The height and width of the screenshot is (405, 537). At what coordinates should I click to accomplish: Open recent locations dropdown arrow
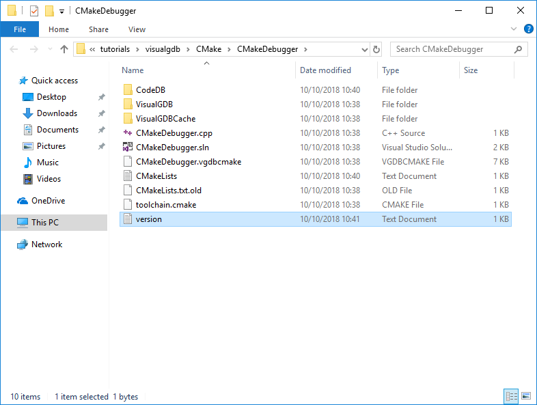[50, 49]
